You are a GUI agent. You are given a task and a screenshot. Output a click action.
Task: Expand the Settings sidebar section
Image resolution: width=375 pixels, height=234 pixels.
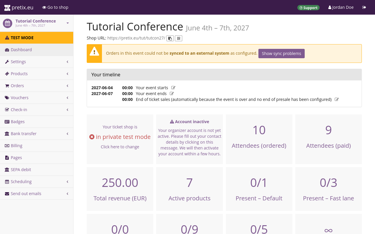point(37,62)
